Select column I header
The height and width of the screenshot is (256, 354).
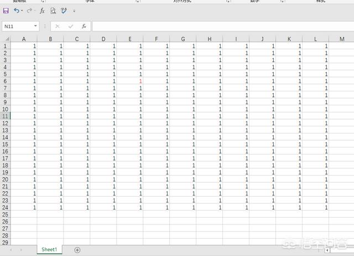(x=236, y=39)
